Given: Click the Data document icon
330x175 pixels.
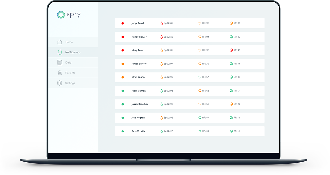Looking at the screenshot, I should click(60, 62).
